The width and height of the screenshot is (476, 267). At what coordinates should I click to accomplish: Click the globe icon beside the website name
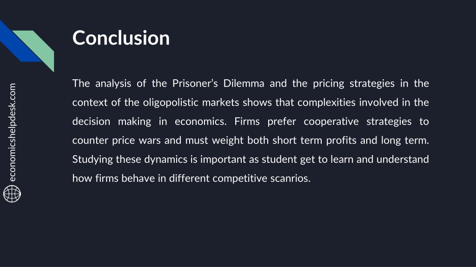coord(12,194)
